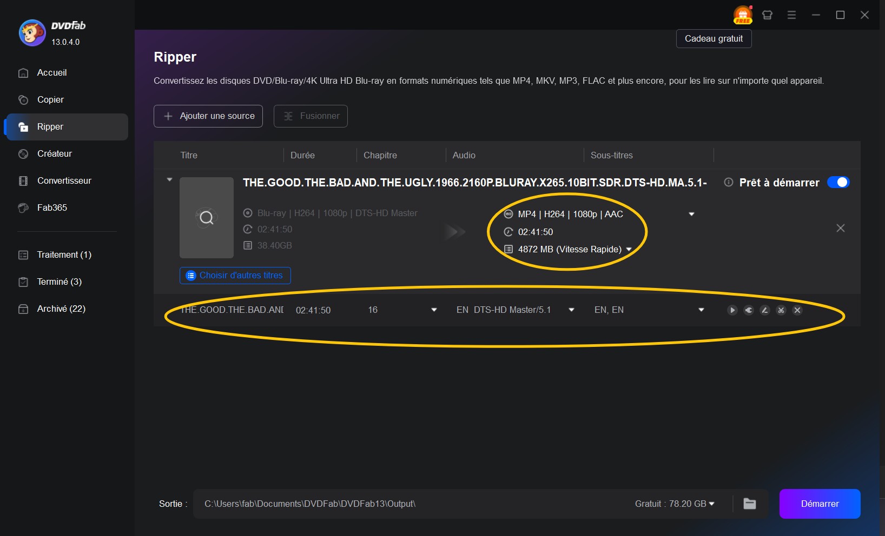The width and height of the screenshot is (885, 536).
Task: Select the Ripper module in sidebar
Action: [67, 127]
